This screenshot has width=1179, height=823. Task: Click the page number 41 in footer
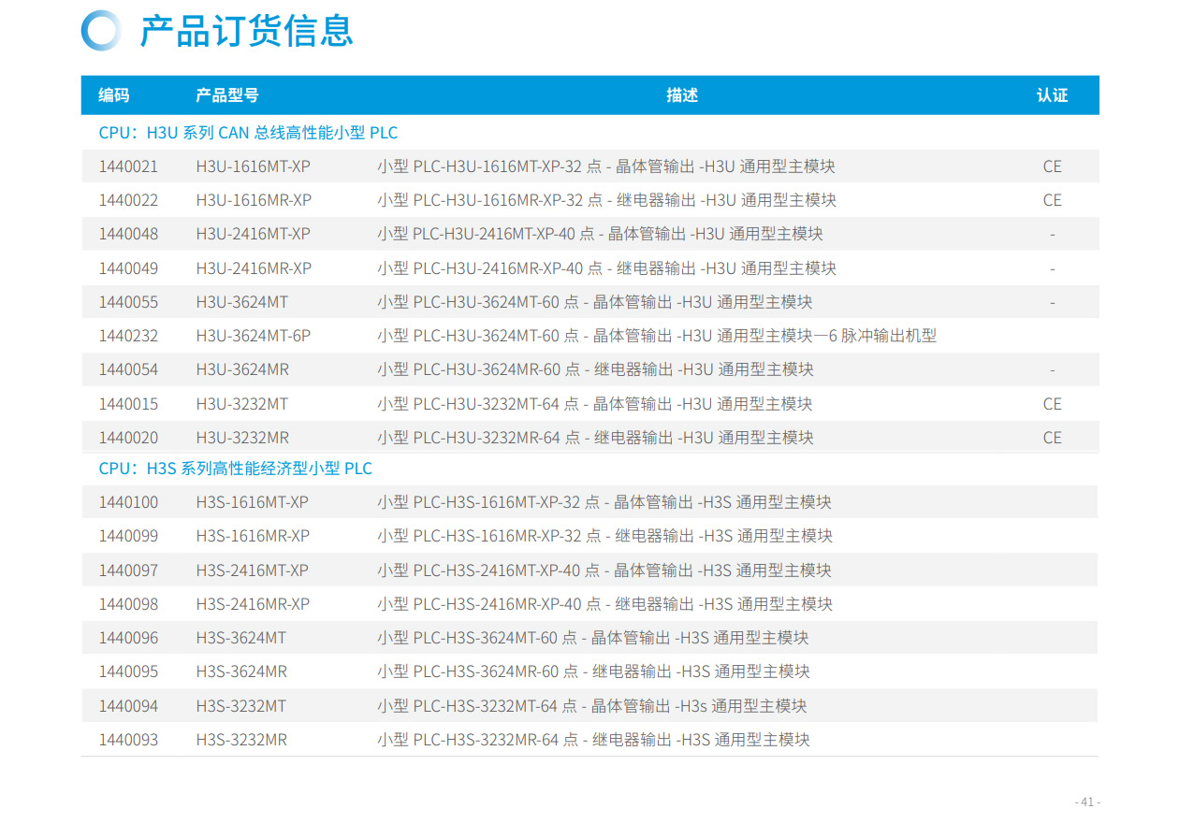point(1086,801)
